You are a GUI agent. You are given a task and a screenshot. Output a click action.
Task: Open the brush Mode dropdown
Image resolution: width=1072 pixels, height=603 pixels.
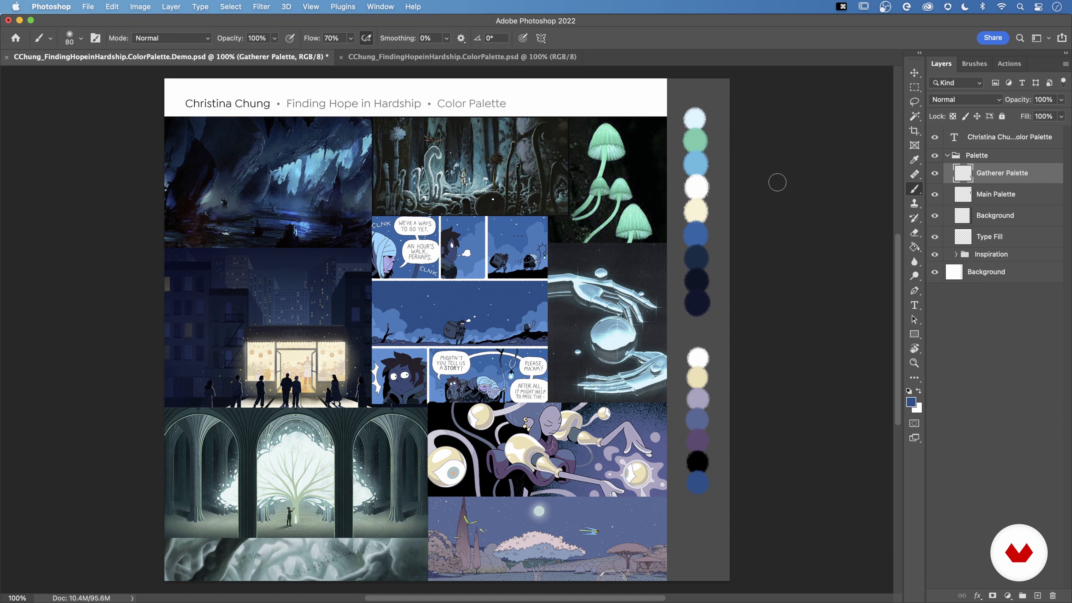(x=171, y=38)
